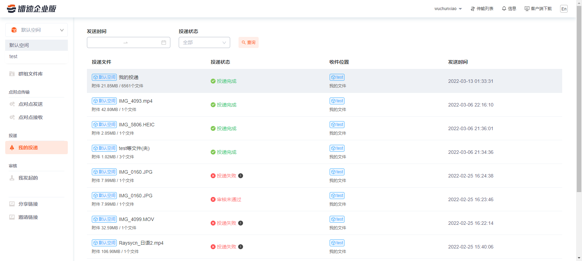The height and width of the screenshot is (261, 582).
Task: Click test location tag on IMG_4093.mp4 row
Action: pos(337,101)
